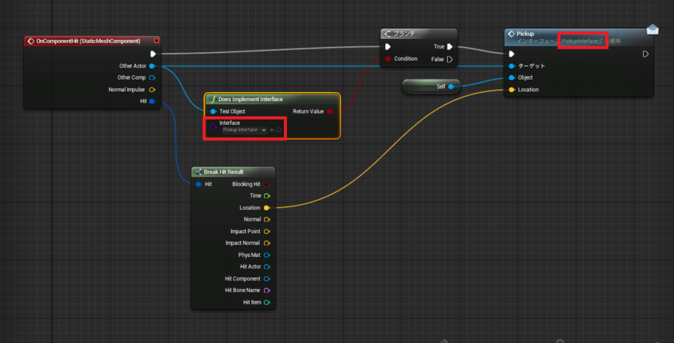Click the Impact Point label
Image resolution: width=674 pixels, height=343 pixels.
(245, 231)
